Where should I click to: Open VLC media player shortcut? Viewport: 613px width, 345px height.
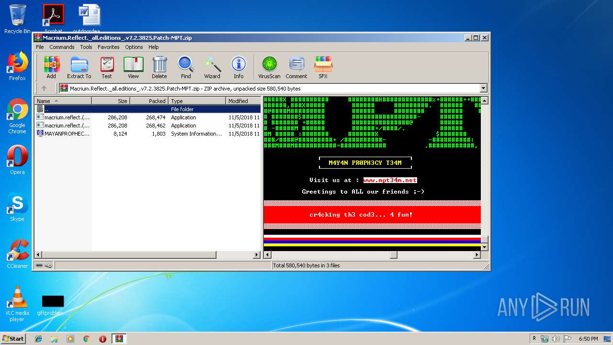click(17, 303)
